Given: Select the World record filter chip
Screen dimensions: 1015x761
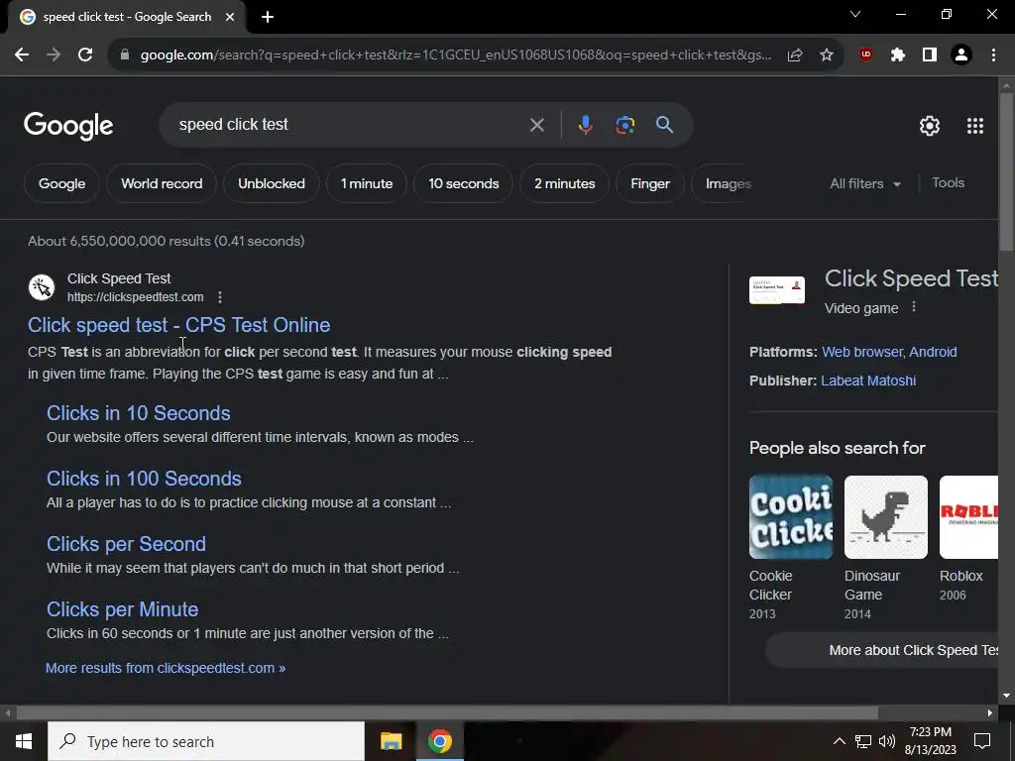Looking at the screenshot, I should (162, 183).
